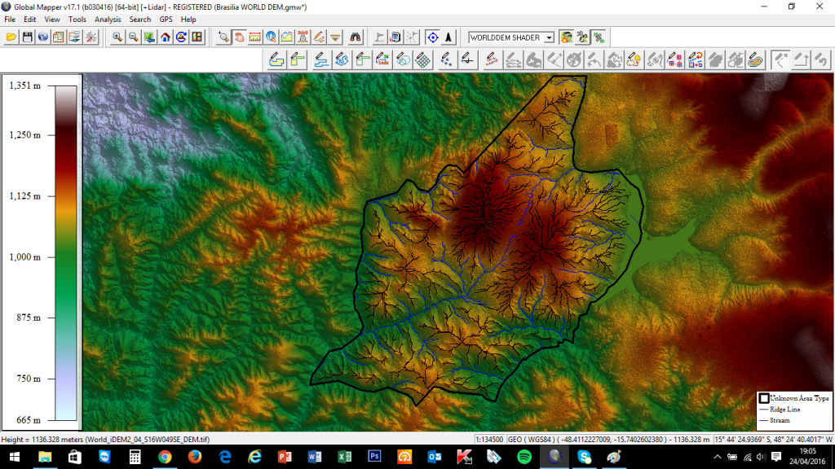Open the Configuration wrench and tools icon
The height and width of the screenshot is (469, 835).
pos(91,37)
